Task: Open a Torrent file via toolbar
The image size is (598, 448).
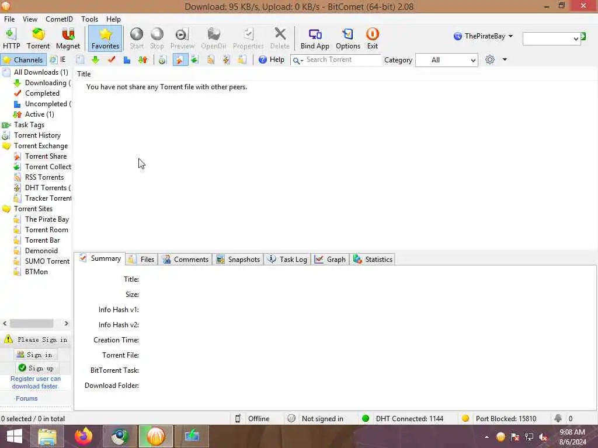Action: pos(38,38)
